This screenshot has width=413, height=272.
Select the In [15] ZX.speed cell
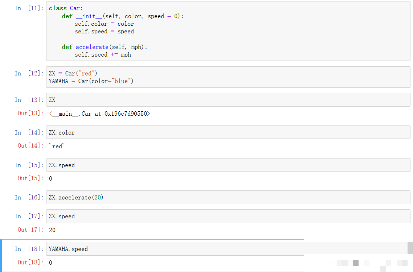[228, 165]
